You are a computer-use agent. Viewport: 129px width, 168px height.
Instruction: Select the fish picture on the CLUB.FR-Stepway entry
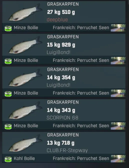(x=25, y=143)
